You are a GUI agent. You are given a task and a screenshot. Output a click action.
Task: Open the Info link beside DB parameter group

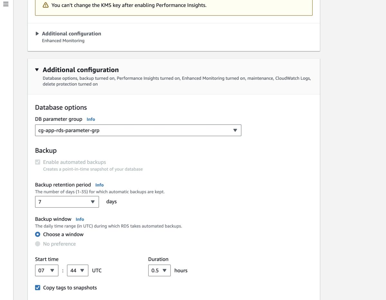91,119
